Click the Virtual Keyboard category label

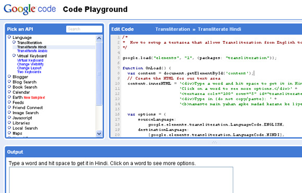pos(32,56)
